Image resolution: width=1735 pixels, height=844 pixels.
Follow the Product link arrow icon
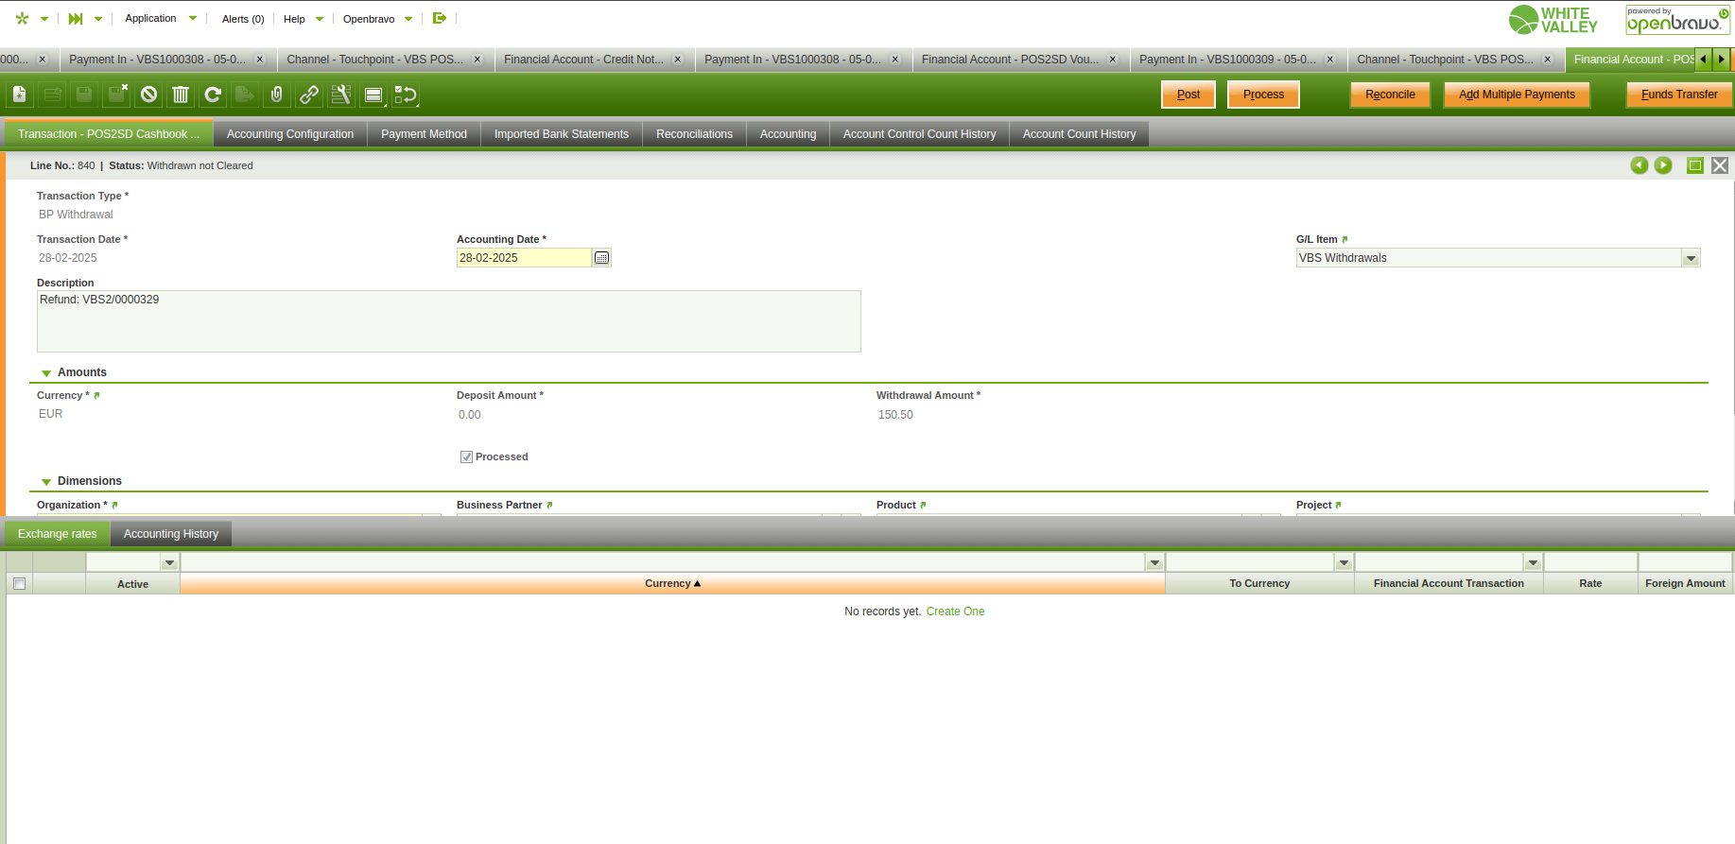tap(923, 505)
